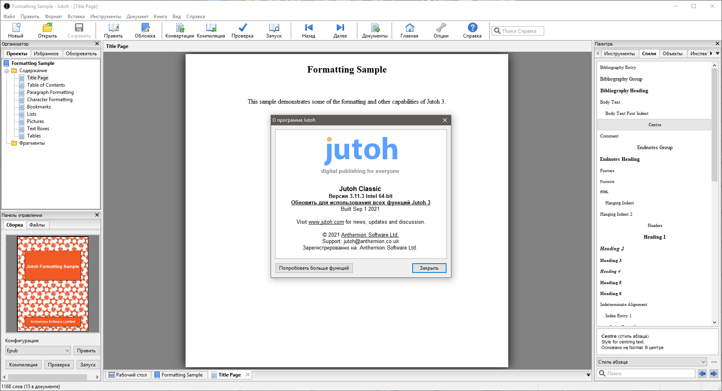Switch to the Файлы tab
The width and height of the screenshot is (722, 391).
37,225
